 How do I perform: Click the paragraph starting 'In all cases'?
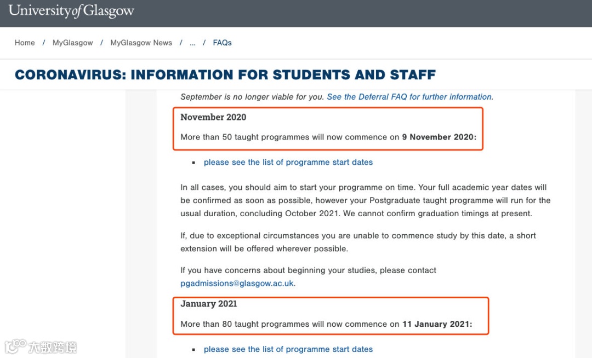click(x=365, y=200)
